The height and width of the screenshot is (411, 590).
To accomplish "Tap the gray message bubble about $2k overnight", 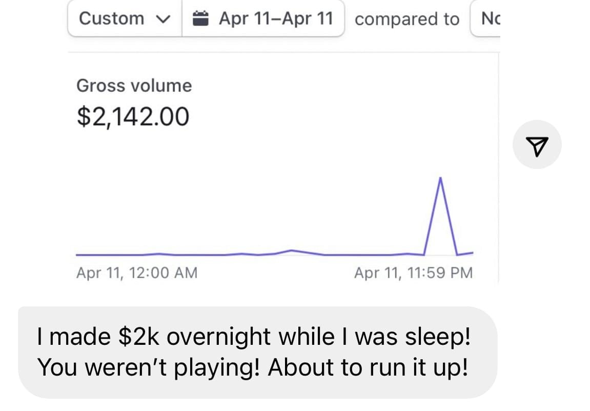I will (x=258, y=353).
